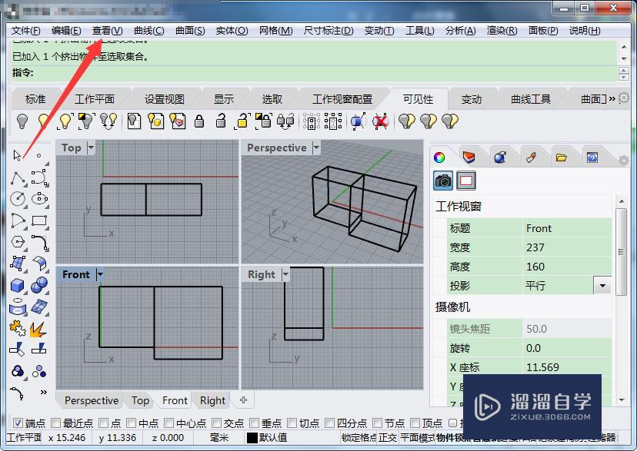Click the blue cylinder cull control polygon icon
Image resolution: width=637 pixels, height=451 pixels.
(358, 121)
